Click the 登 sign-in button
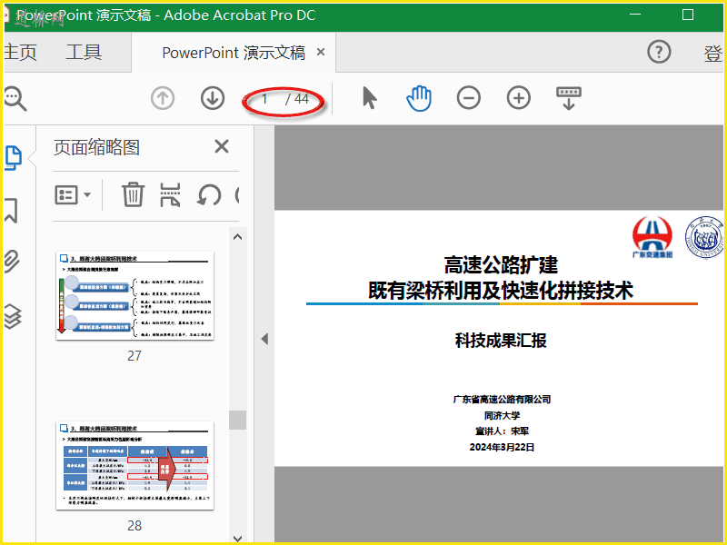The height and width of the screenshot is (545, 727). click(x=713, y=54)
